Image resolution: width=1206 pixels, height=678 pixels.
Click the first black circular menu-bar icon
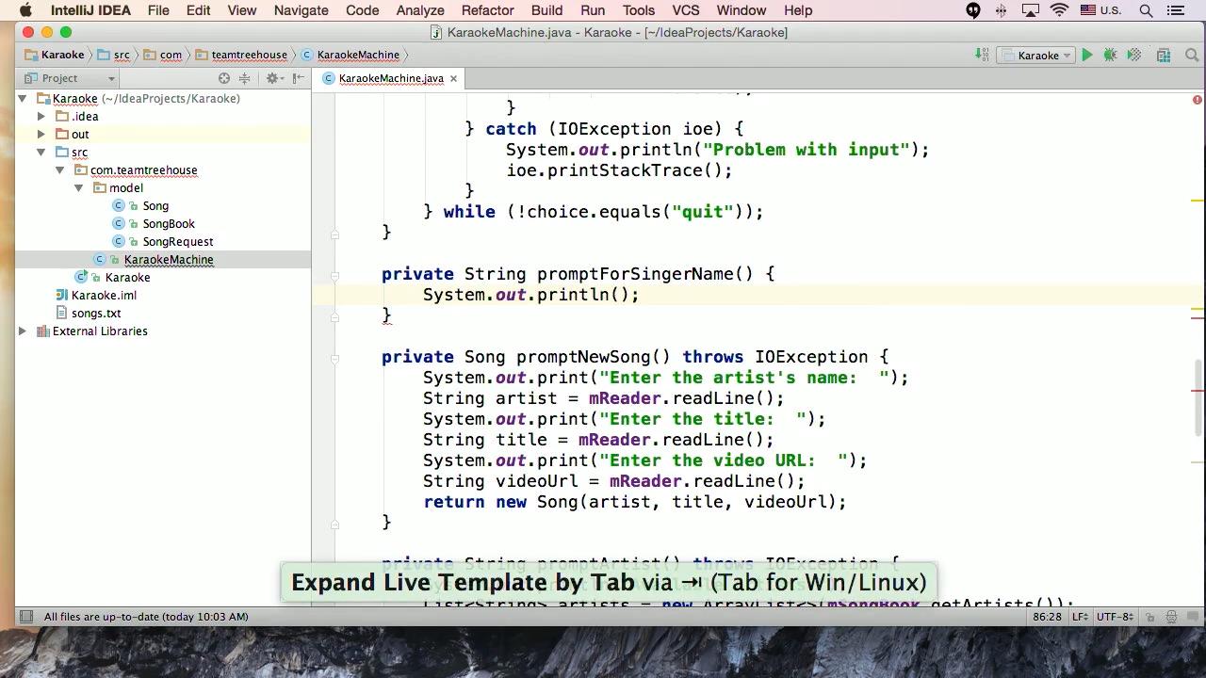973,10
